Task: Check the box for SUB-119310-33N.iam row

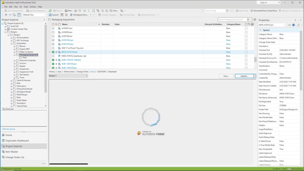Action: pos(246,60)
